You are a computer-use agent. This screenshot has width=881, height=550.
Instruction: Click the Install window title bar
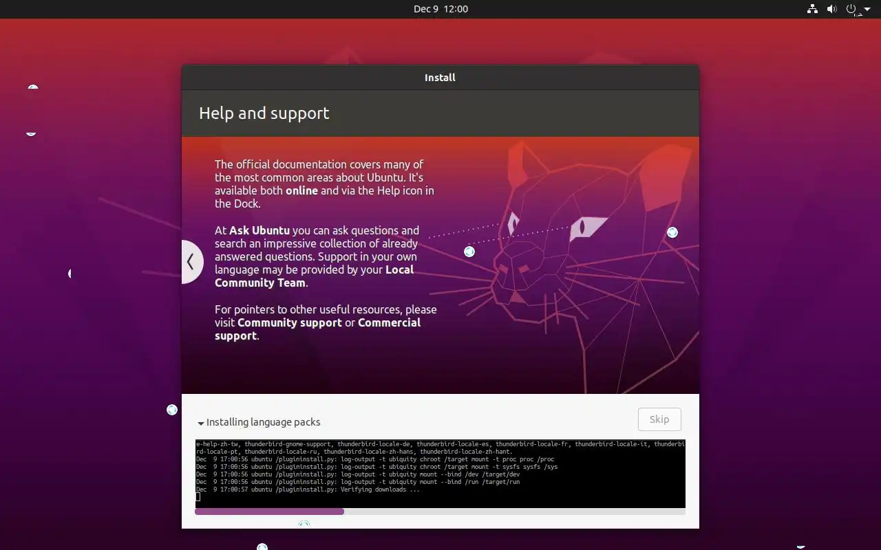(440, 78)
